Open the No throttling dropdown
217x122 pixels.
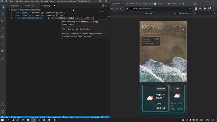(185, 13)
